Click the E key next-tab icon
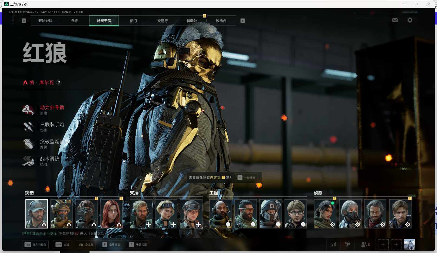This screenshot has width=437, height=253. click(x=243, y=21)
